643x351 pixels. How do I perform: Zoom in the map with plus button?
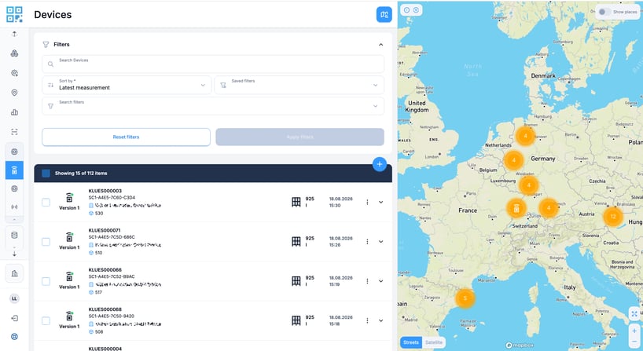pyautogui.click(x=634, y=331)
